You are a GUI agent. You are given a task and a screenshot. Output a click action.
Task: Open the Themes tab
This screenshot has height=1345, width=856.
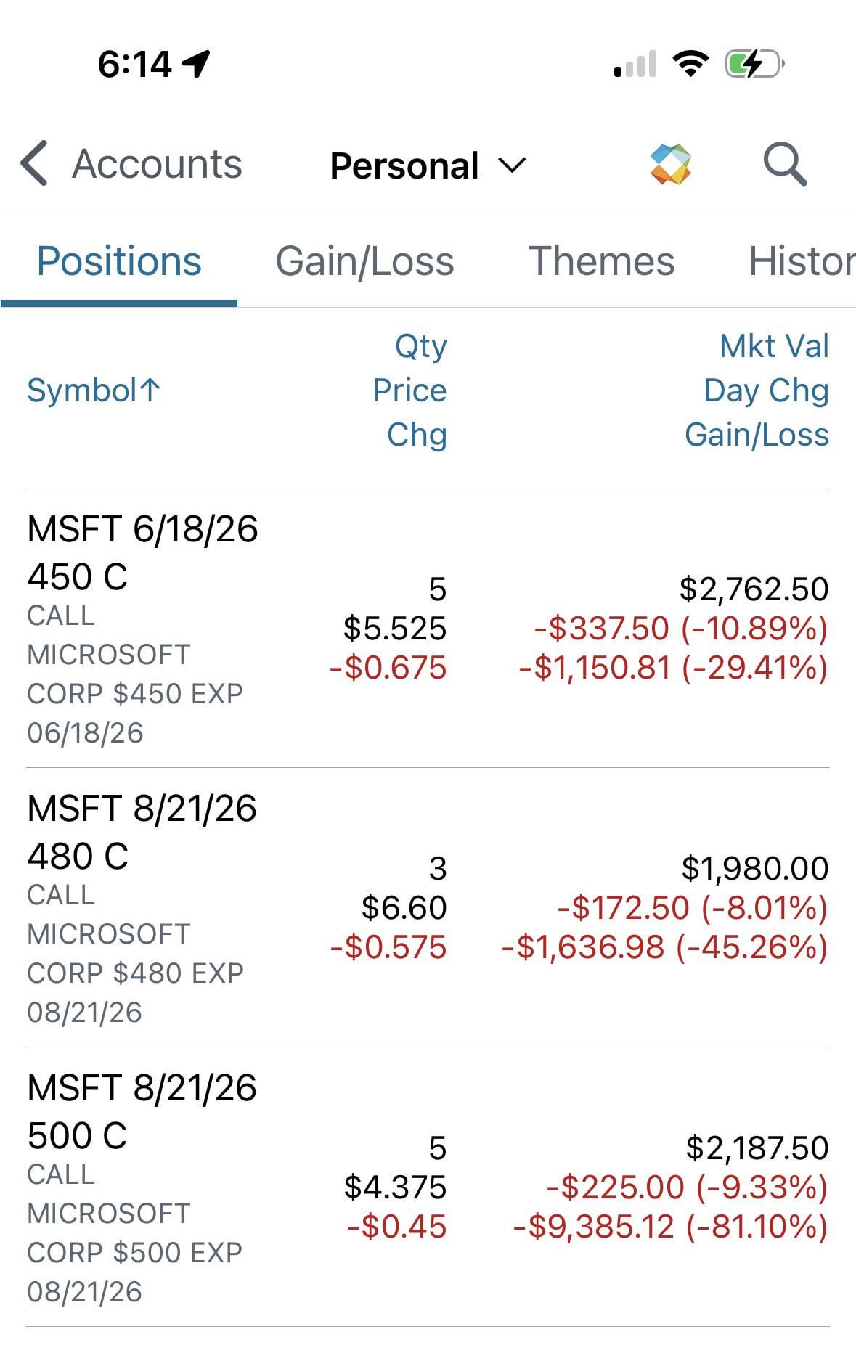click(601, 261)
